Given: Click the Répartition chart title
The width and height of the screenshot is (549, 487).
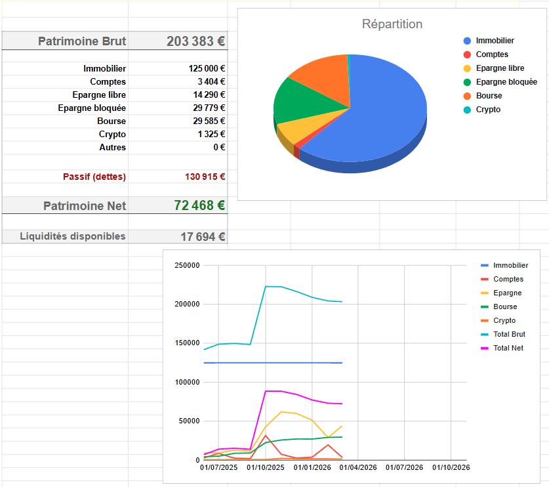Looking at the screenshot, I should pyautogui.click(x=392, y=24).
